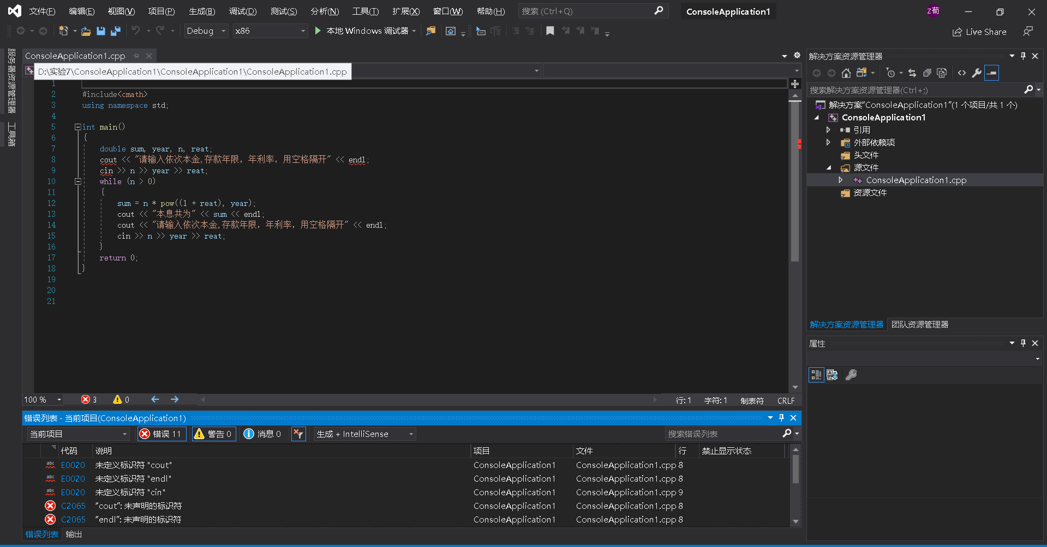
Task: Open the 调试(D) menu
Action: click(x=243, y=11)
